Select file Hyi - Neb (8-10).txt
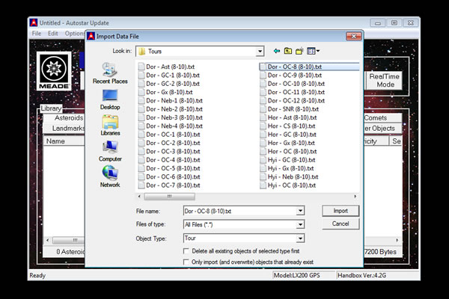This screenshot has height=299, width=449. [x=289, y=176]
